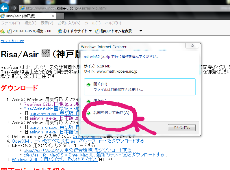230x170 pixels.
Task: Open the 2010-01-05 の編集 favorites bookmark
Action: pyautogui.click(x=31, y=31)
